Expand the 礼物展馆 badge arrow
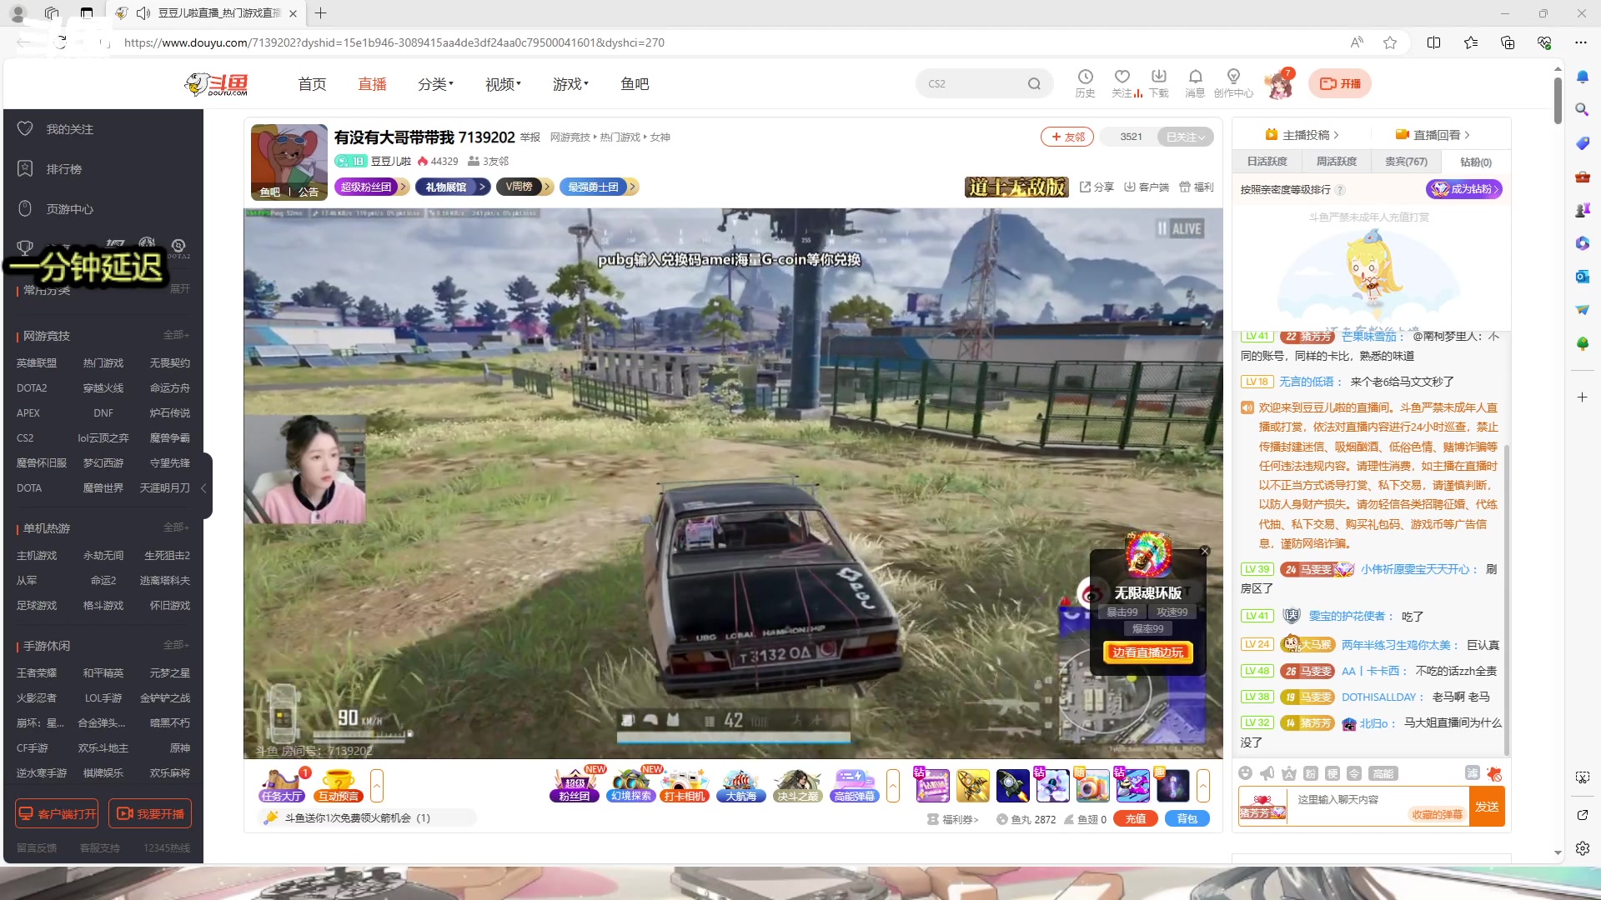The width and height of the screenshot is (1601, 900). [x=482, y=187]
